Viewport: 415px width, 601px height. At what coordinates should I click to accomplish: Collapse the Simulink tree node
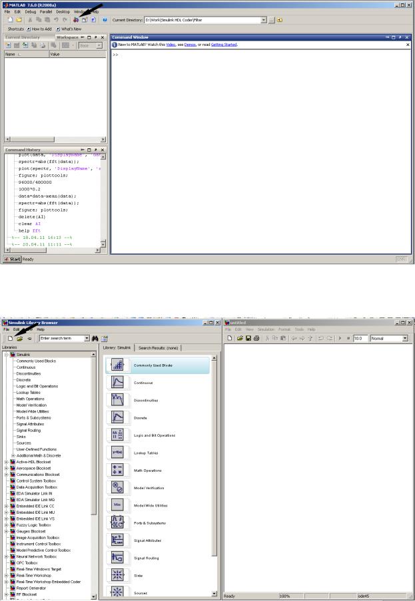coord(7,355)
